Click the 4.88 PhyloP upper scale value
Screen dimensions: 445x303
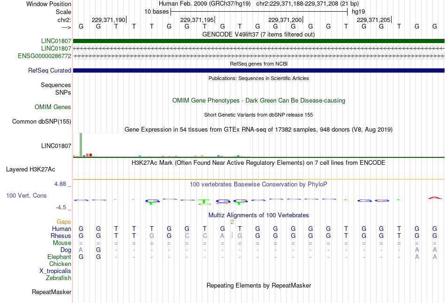point(60,184)
